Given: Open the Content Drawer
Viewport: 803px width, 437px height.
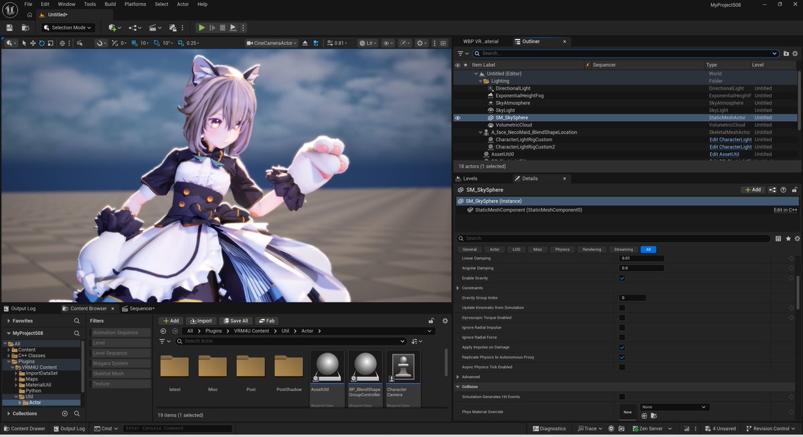Looking at the screenshot, I should [x=24, y=428].
